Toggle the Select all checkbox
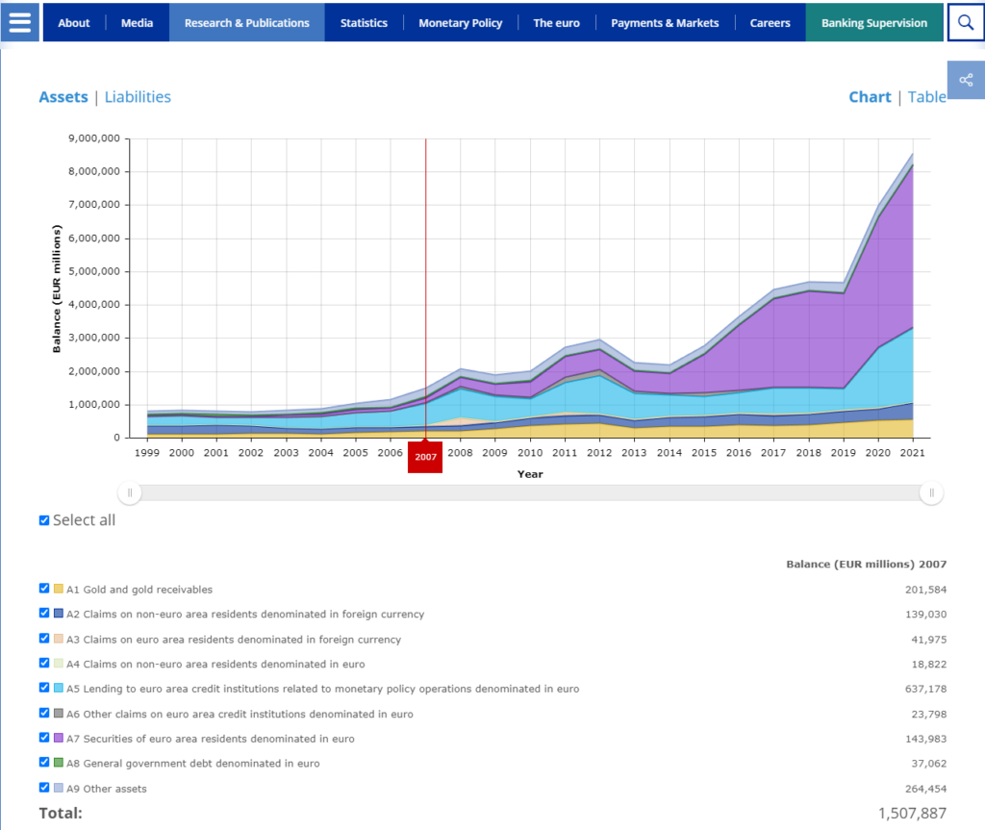 44,520
